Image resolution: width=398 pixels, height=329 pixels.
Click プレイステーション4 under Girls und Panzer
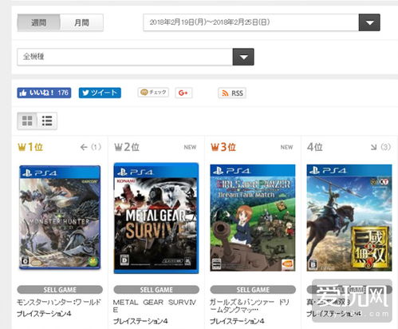(237, 321)
